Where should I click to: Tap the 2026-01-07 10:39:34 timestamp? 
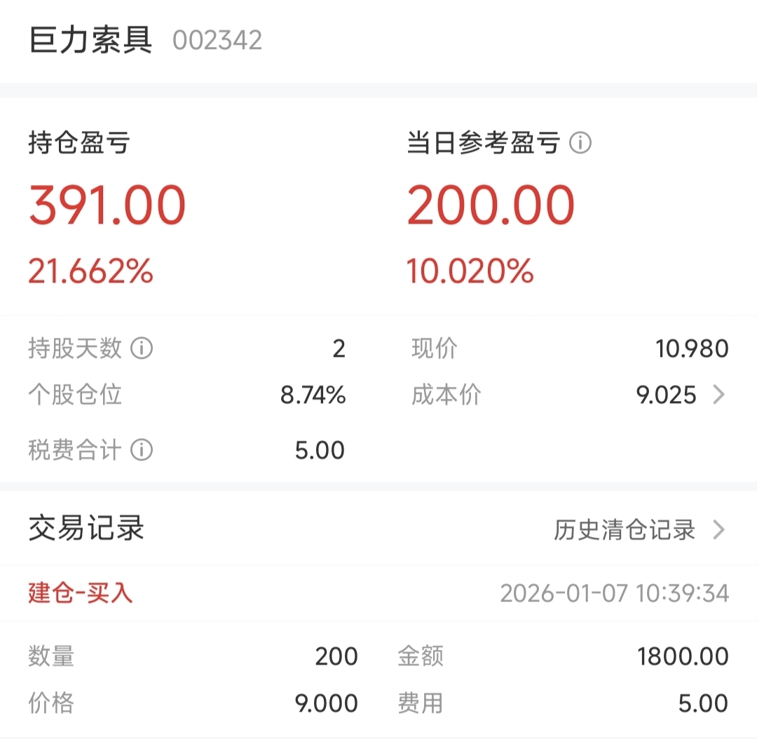pos(615,594)
